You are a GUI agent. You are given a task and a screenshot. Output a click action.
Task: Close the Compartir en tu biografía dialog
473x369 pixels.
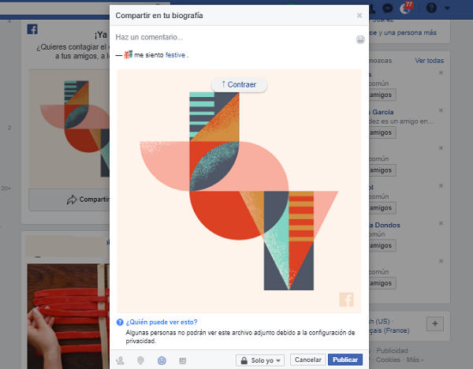359,15
